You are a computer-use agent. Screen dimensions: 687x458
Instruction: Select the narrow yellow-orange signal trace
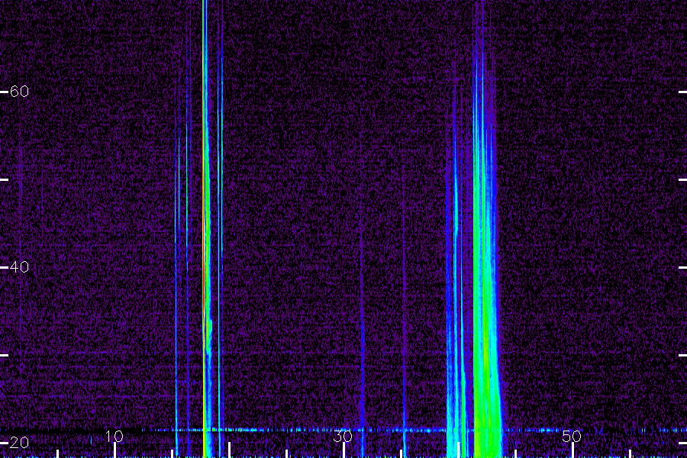tap(205, 228)
